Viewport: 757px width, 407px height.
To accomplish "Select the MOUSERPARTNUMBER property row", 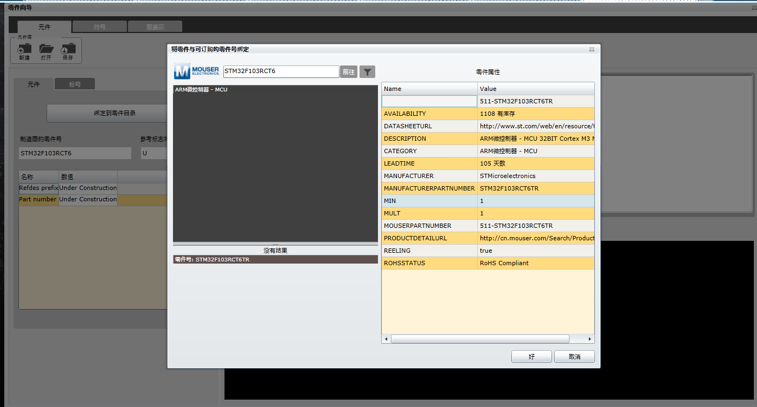I will click(x=488, y=226).
